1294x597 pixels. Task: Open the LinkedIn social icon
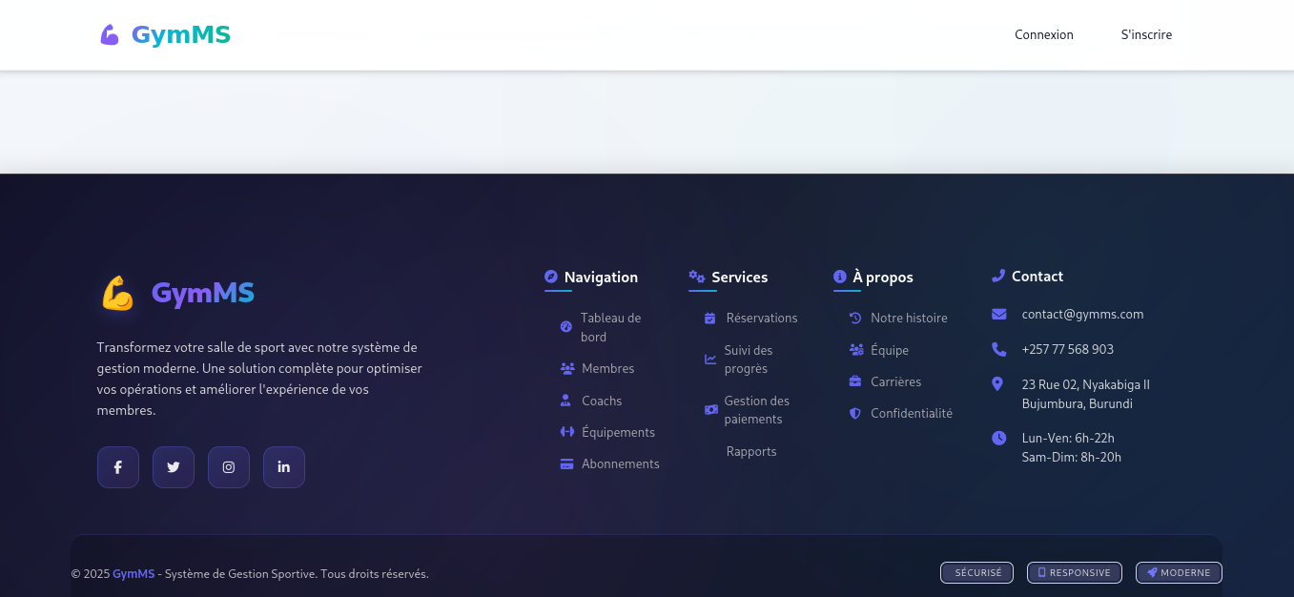tap(284, 467)
